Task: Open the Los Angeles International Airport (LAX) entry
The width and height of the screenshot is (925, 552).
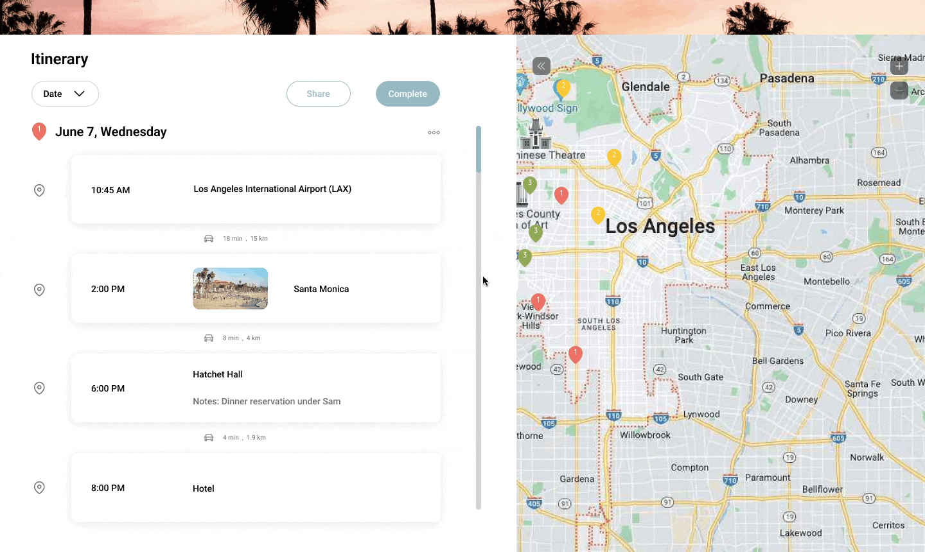Action: [272, 189]
